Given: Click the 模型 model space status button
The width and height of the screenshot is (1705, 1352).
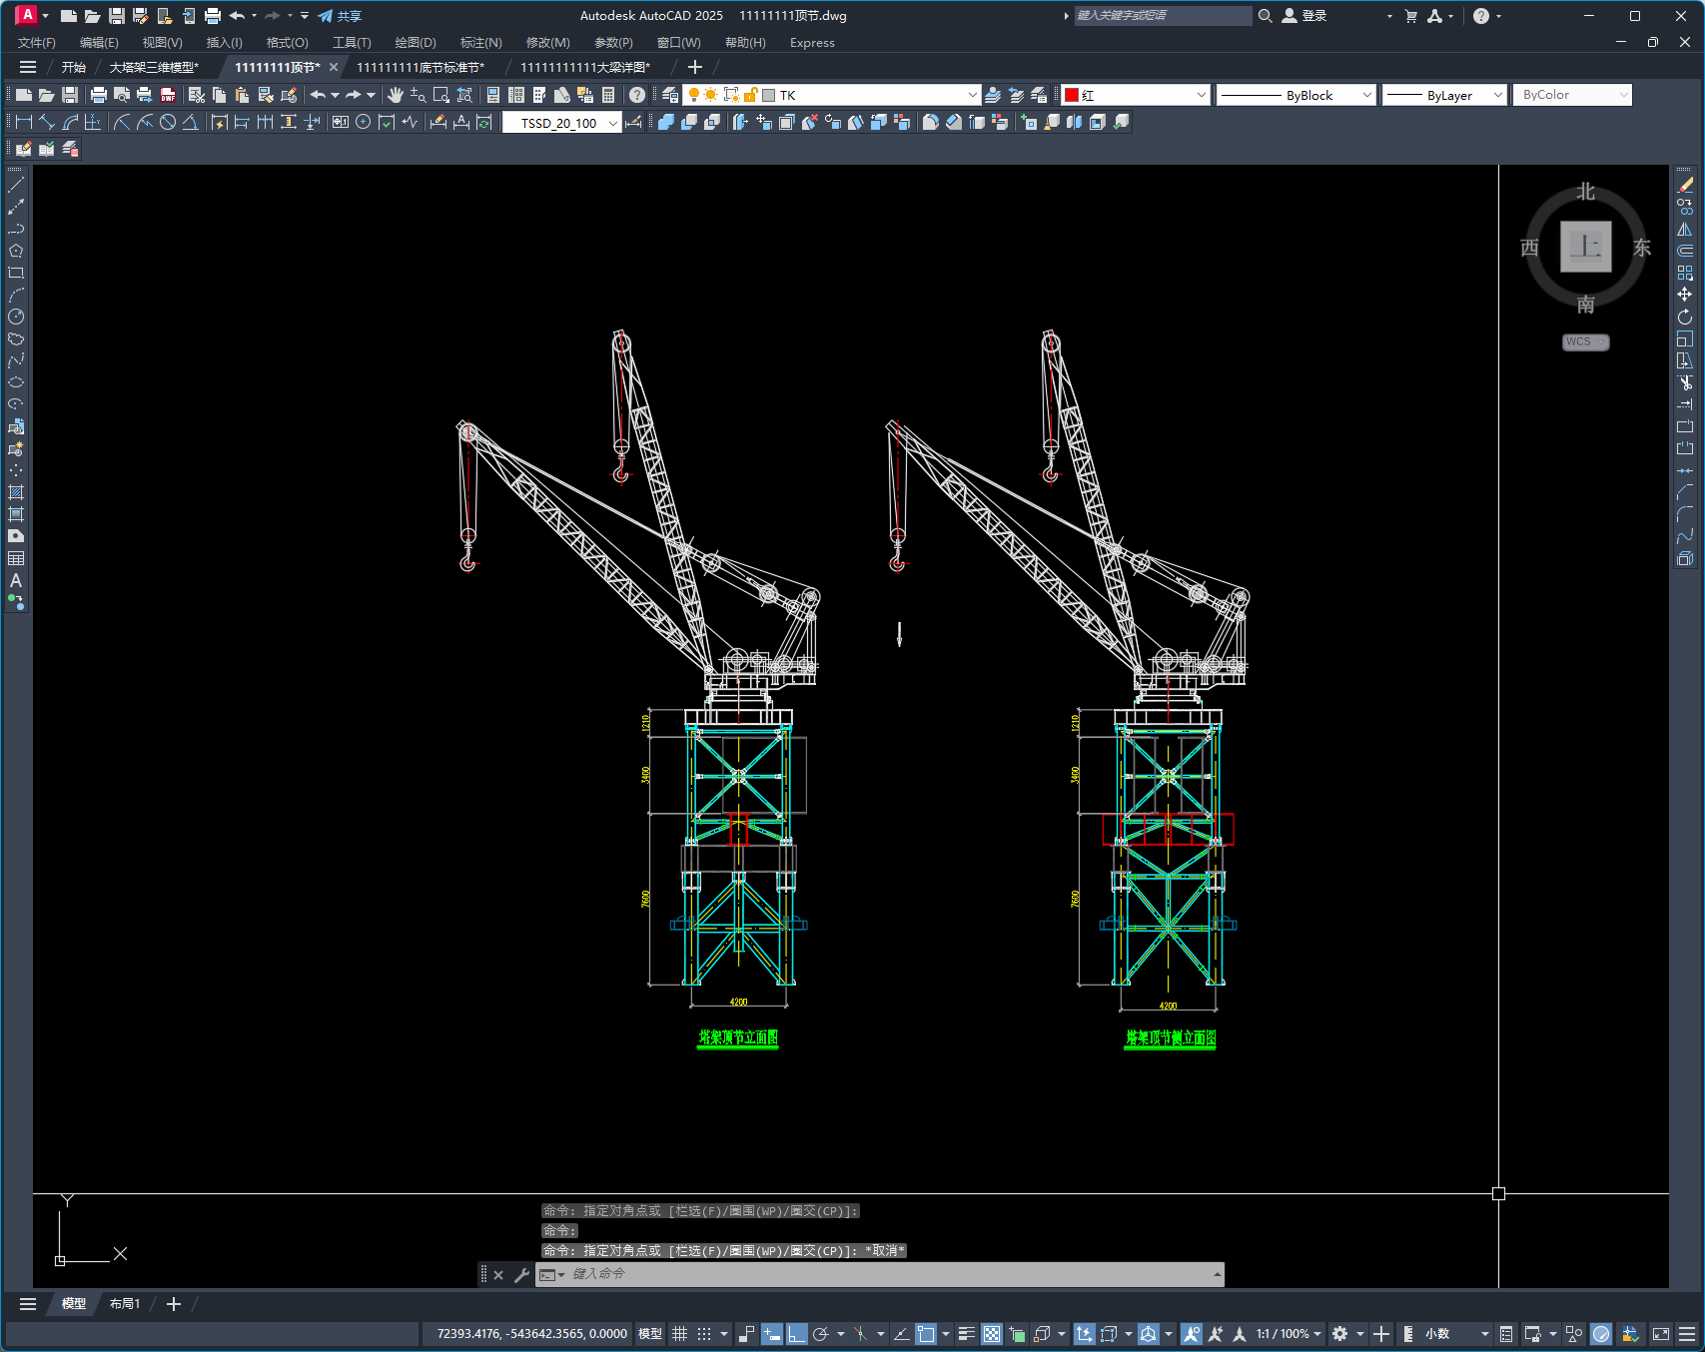Looking at the screenshot, I should tap(650, 1334).
